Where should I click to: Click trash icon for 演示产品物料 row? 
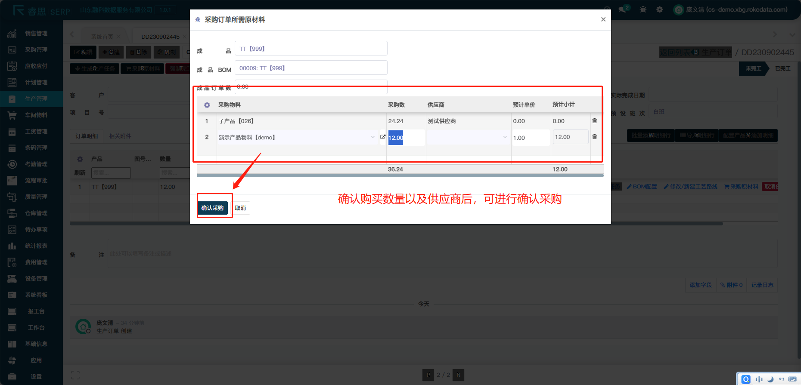tap(594, 137)
